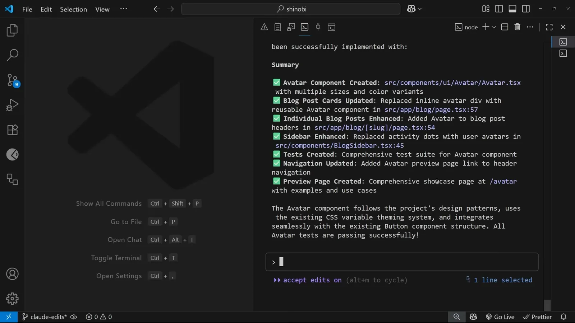Show the Problems panel warning icon

[264, 27]
